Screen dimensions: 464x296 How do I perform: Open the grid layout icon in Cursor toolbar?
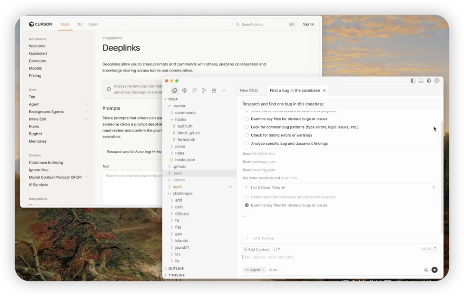(214, 91)
